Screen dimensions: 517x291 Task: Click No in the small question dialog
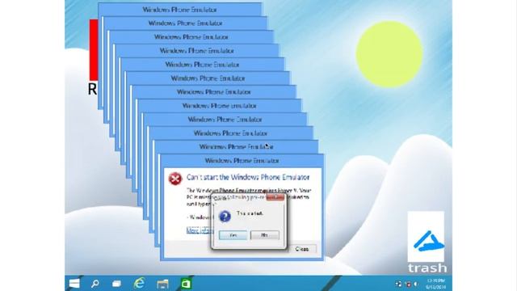(264, 235)
